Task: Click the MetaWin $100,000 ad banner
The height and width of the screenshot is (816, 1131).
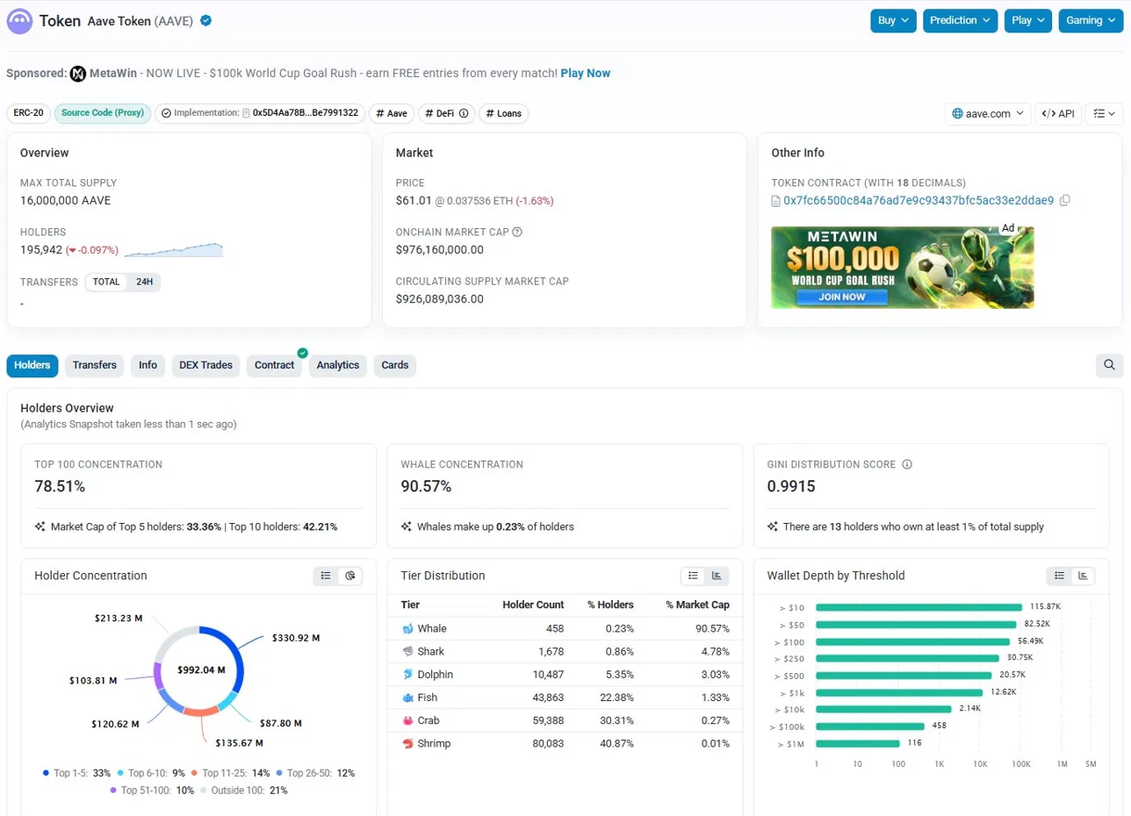Action: [x=903, y=268]
